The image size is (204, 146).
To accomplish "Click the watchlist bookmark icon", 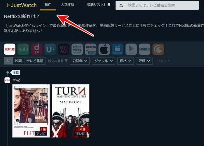I will (x=109, y=5).
